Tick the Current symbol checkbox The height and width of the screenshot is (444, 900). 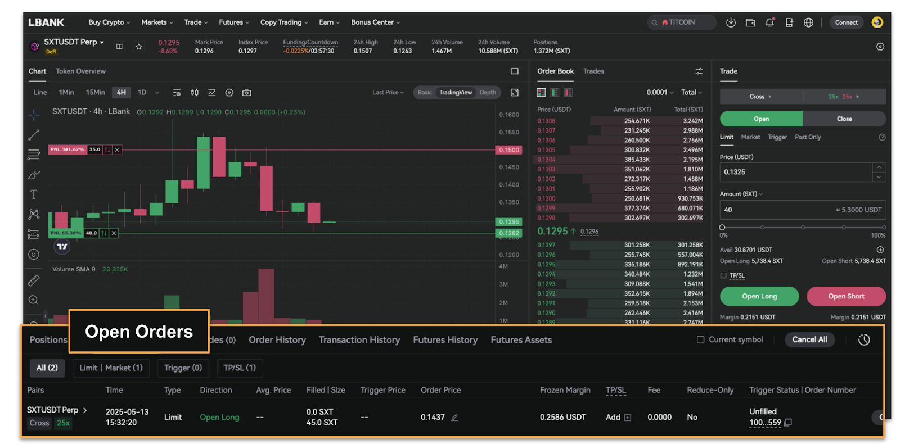click(x=700, y=339)
